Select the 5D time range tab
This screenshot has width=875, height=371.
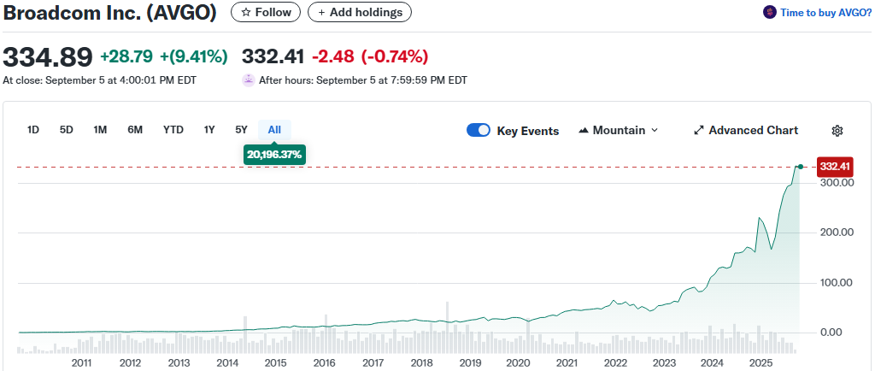[x=67, y=130]
